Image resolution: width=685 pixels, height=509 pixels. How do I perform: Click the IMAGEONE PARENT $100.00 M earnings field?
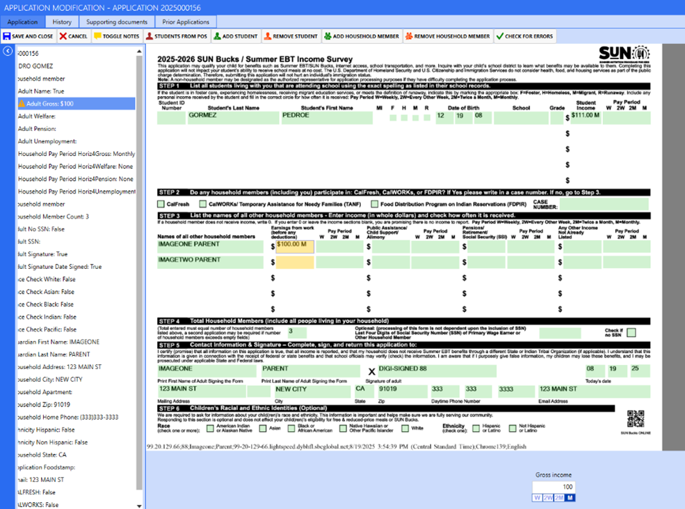click(295, 246)
